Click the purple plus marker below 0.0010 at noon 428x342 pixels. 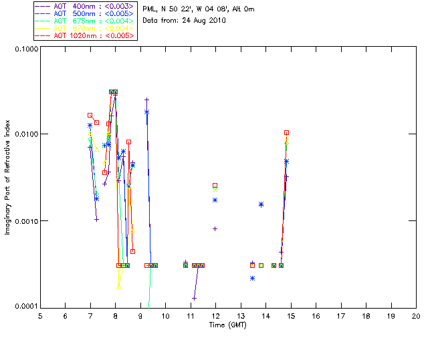coord(215,229)
